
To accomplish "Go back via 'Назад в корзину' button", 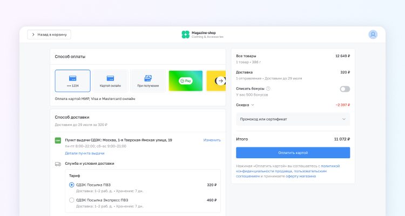I will [49, 35].
